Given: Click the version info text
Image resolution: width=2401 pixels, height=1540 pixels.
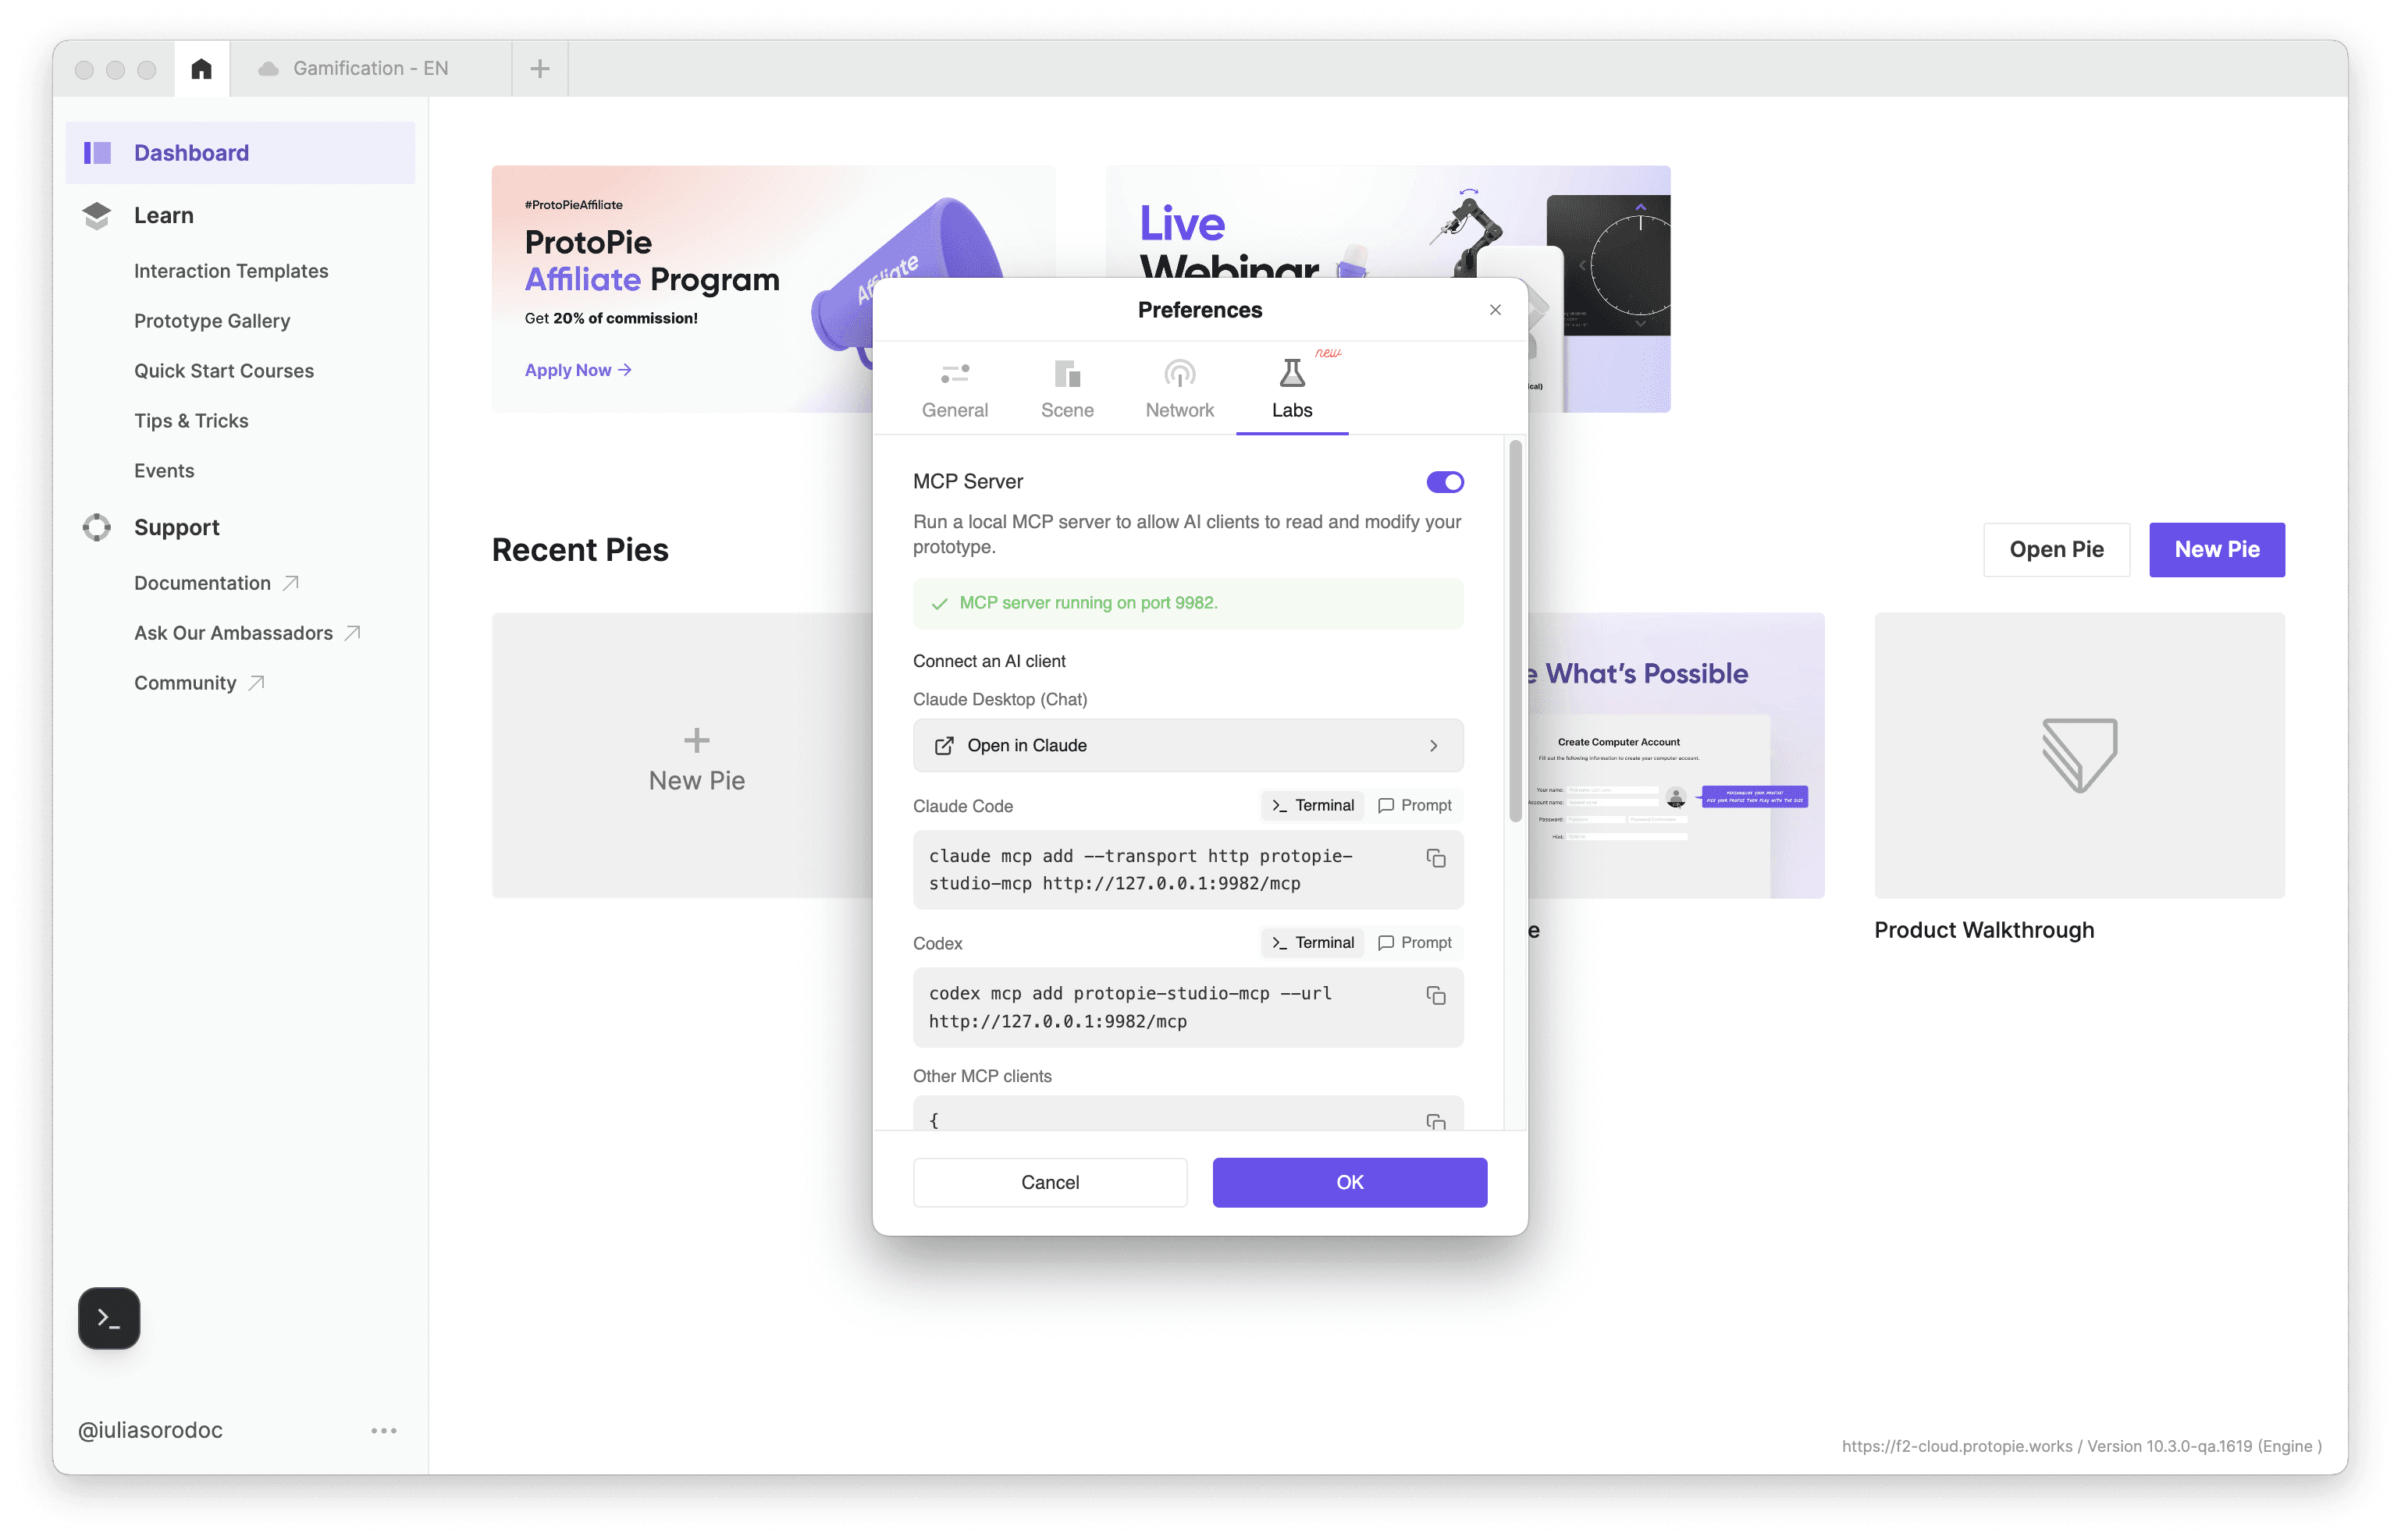Looking at the screenshot, I should point(2081,1446).
